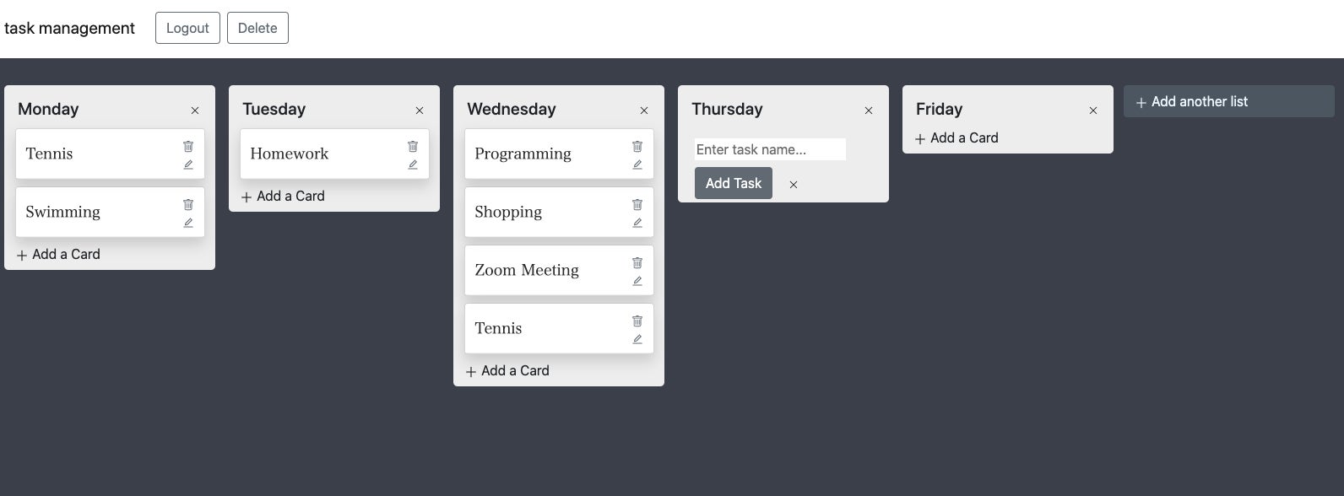Click Add Task button
This screenshot has width=1344, height=496.
click(733, 183)
